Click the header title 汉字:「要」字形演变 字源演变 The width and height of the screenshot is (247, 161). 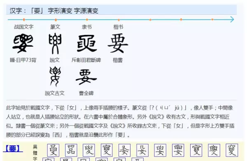(x=54, y=11)
